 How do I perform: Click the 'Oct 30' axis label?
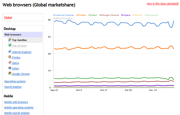click(x=128, y=90)
